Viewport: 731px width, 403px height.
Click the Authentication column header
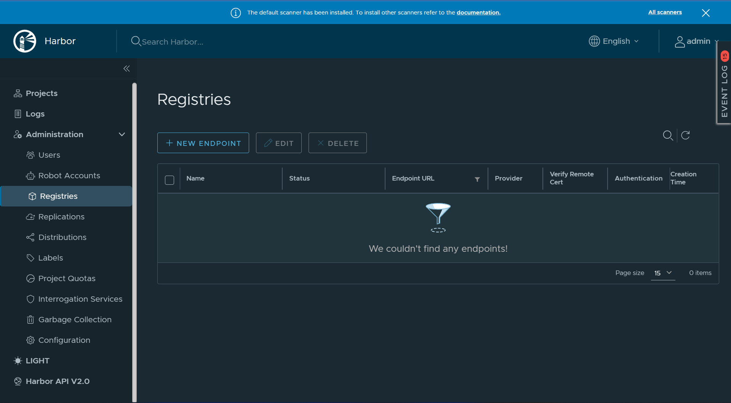click(638, 178)
